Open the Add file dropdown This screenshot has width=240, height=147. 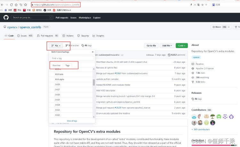coord(167,45)
